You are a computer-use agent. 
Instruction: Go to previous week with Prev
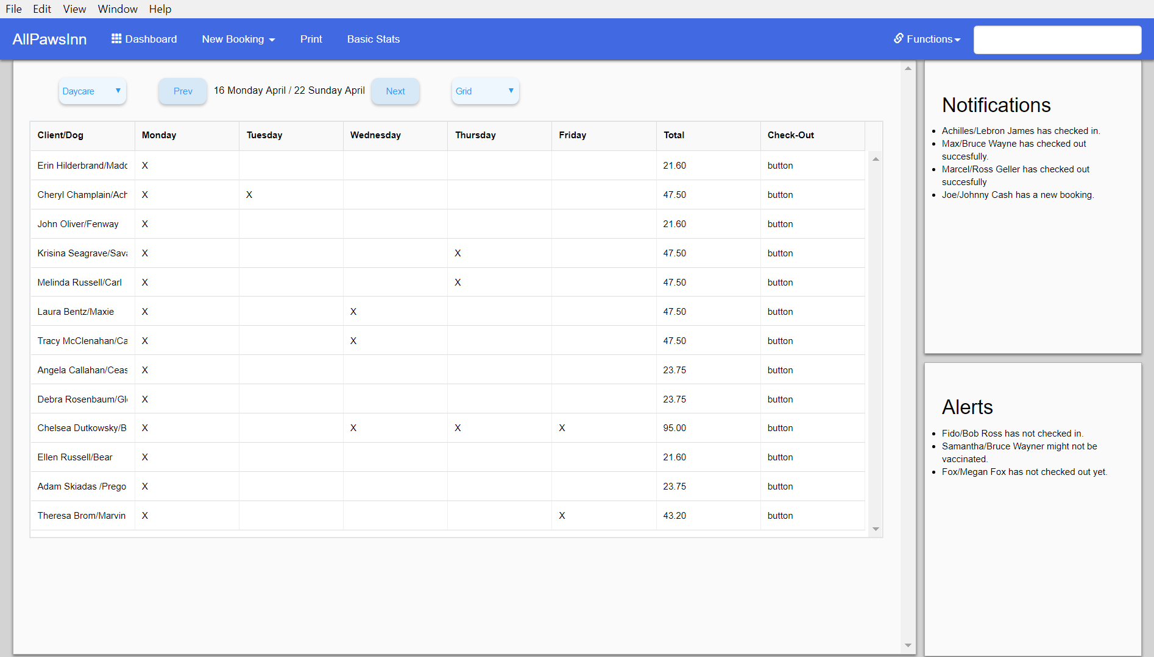[183, 91]
